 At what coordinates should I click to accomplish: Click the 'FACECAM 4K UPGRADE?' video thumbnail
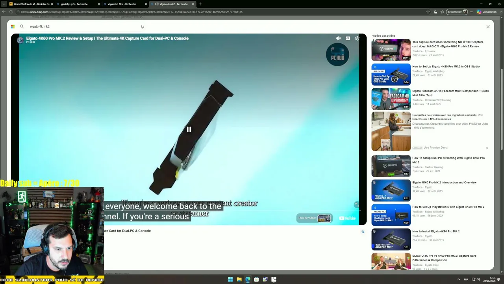(391, 99)
